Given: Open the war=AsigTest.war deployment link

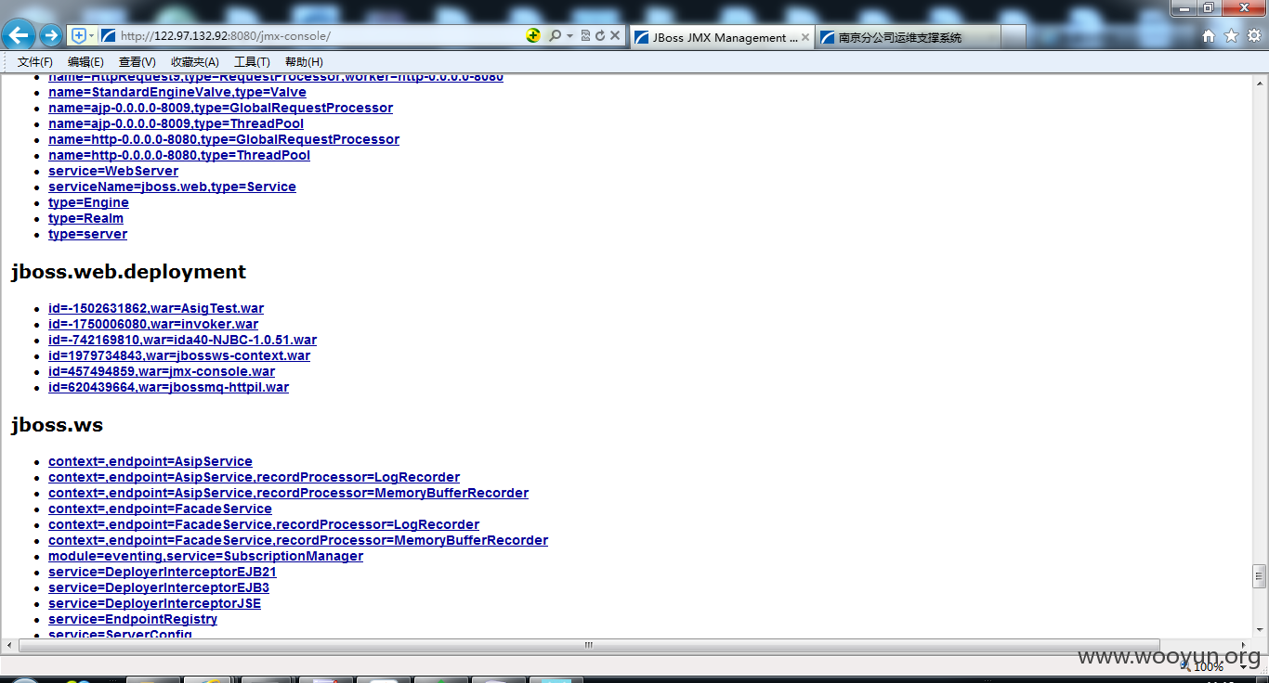Looking at the screenshot, I should click(x=156, y=308).
